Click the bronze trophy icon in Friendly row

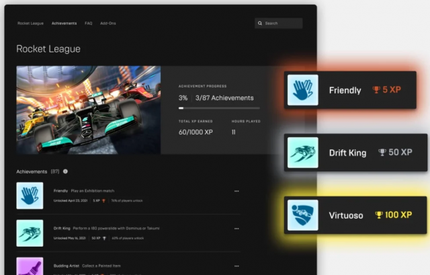pos(103,200)
